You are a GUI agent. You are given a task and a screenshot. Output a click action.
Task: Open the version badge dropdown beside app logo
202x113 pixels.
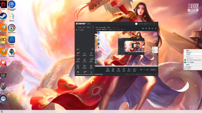pyautogui.click(x=89, y=24)
